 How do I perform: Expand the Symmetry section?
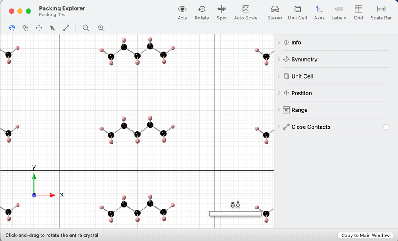[x=279, y=60]
